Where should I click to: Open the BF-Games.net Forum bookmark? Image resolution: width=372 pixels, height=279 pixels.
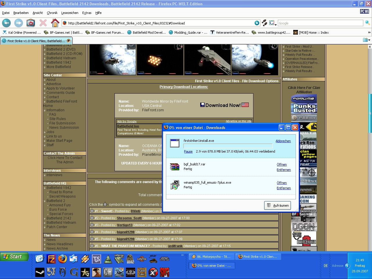point(105,33)
